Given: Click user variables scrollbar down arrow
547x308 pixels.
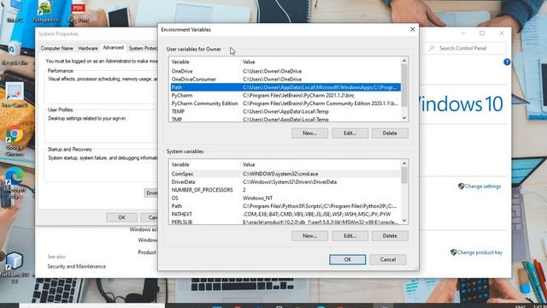Looking at the screenshot, I should click(x=404, y=118).
